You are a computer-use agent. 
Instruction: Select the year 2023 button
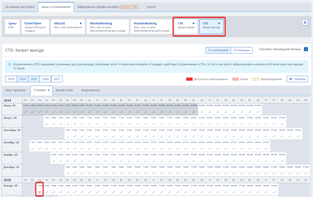click(x=11, y=79)
